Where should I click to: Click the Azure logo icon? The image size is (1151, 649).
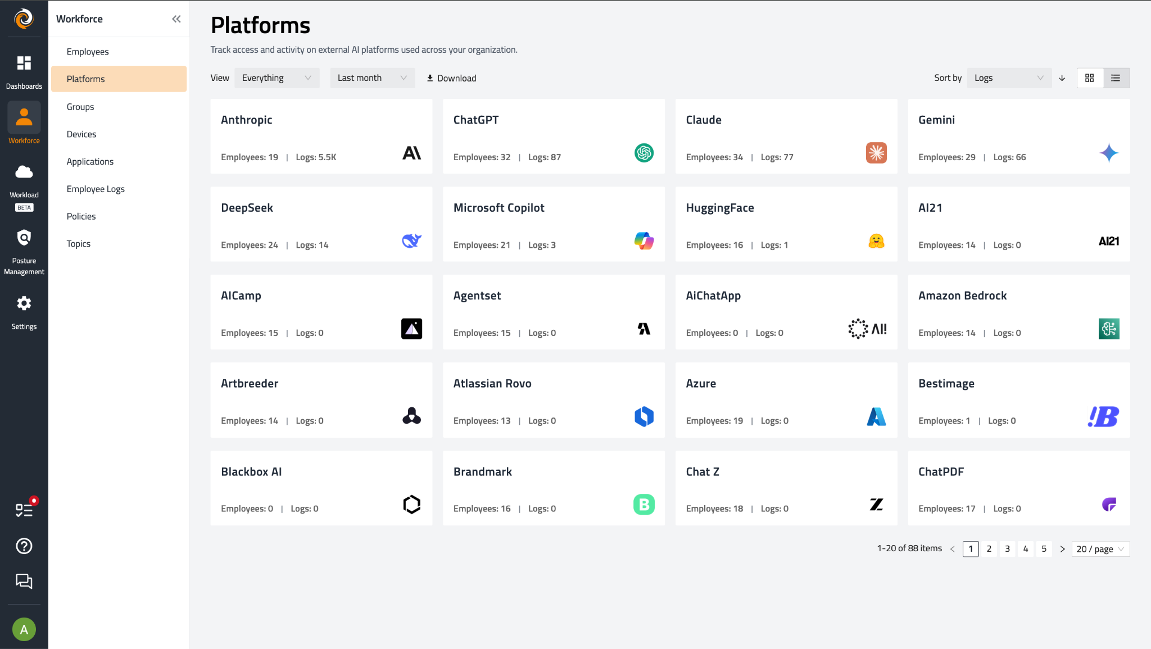point(876,416)
